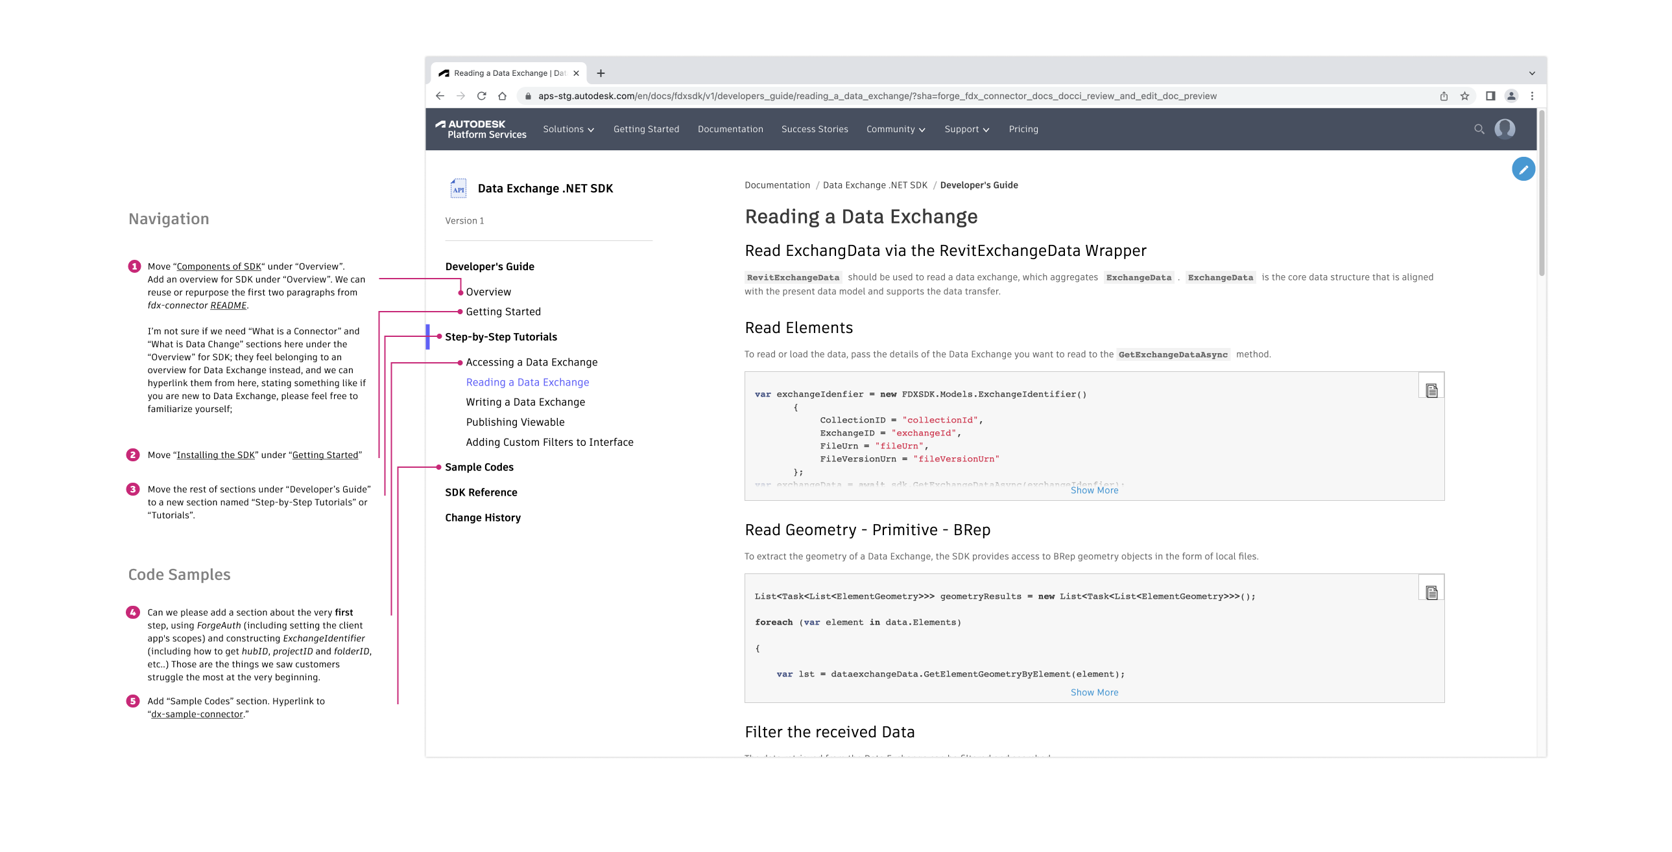Open Writing a Data Exchange page
1672x852 pixels.
[525, 402]
